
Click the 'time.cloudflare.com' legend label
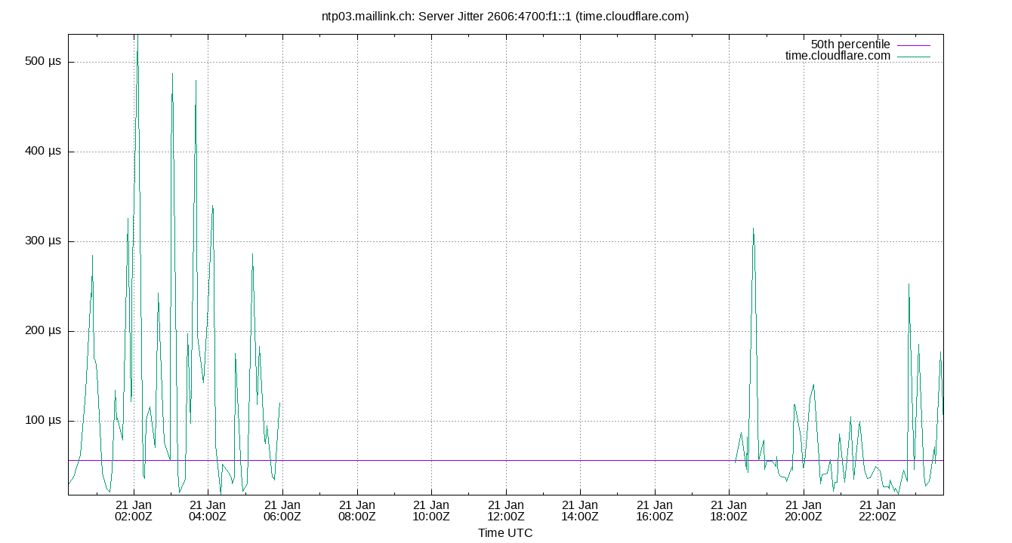point(838,56)
